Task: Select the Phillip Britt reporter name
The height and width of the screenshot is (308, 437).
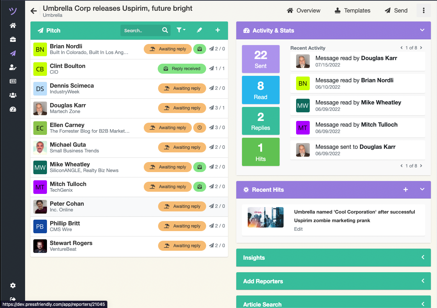Action: [65, 223]
